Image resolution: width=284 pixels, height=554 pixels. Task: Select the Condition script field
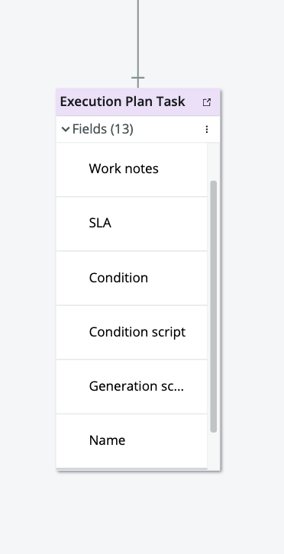[131, 333]
